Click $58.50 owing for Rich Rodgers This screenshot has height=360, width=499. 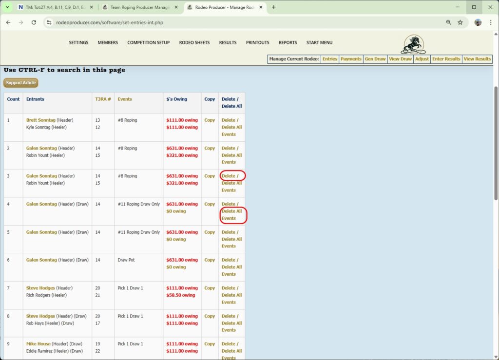(x=180, y=295)
